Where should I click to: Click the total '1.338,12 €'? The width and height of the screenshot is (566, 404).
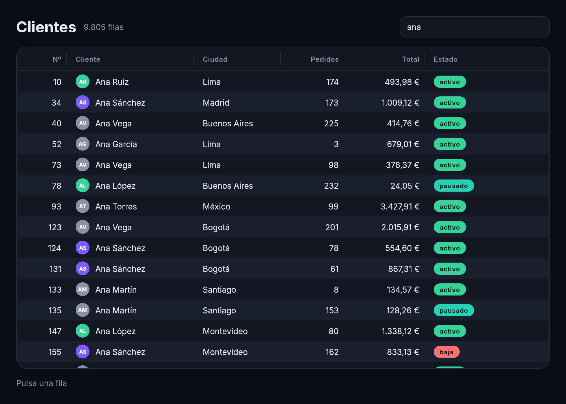pos(400,331)
